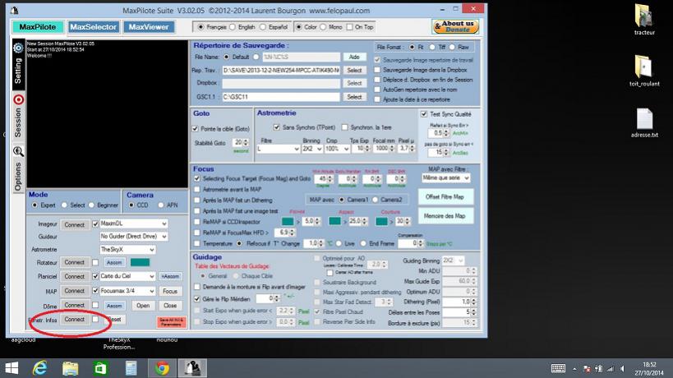The image size is (673, 378).
Task: Switch to the MaxPilote tab
Action: pos(38,27)
